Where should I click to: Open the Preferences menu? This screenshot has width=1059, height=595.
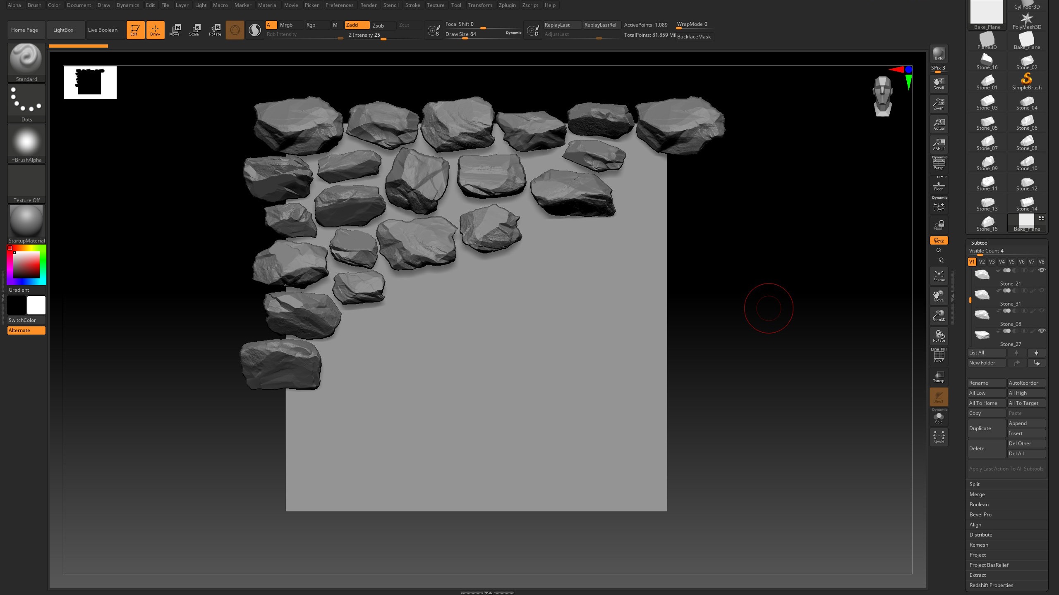339,5
